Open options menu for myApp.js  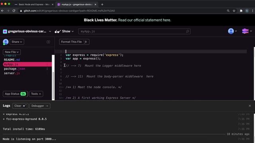pyautogui.click(x=47, y=64)
